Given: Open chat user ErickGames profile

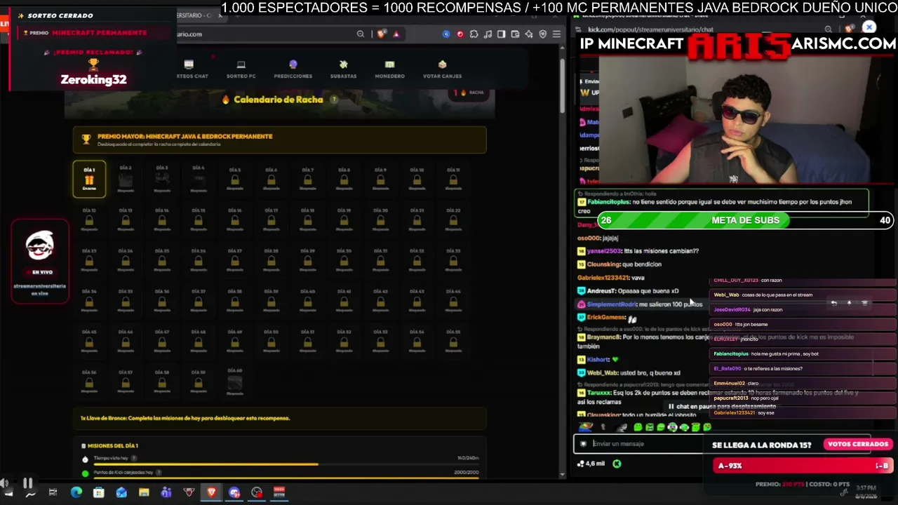Looking at the screenshot, I should coord(606,317).
